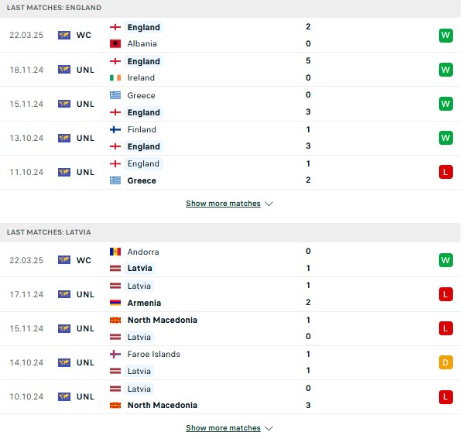466x439 pixels.
Task: Click the Last Matches: Latvia header
Action: point(231,232)
